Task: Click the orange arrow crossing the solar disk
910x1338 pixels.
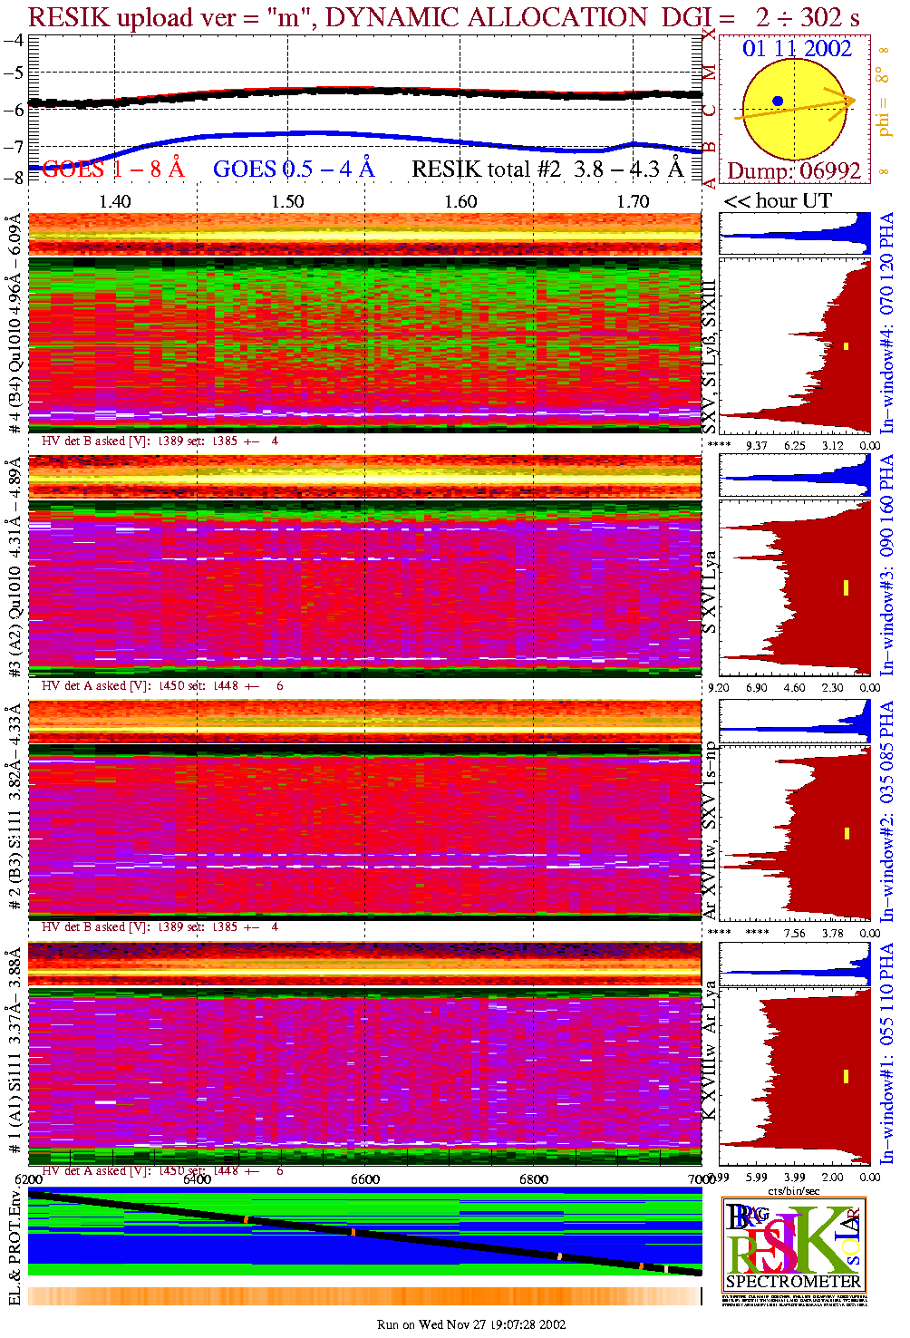Action: coord(795,107)
